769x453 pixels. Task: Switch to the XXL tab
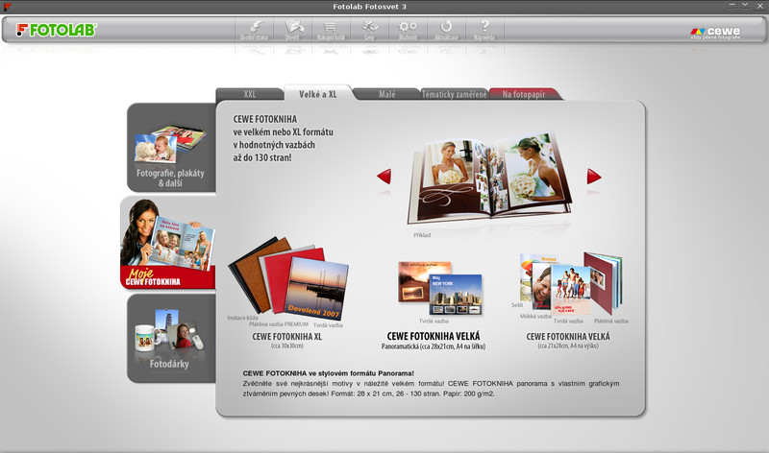pyautogui.click(x=250, y=94)
